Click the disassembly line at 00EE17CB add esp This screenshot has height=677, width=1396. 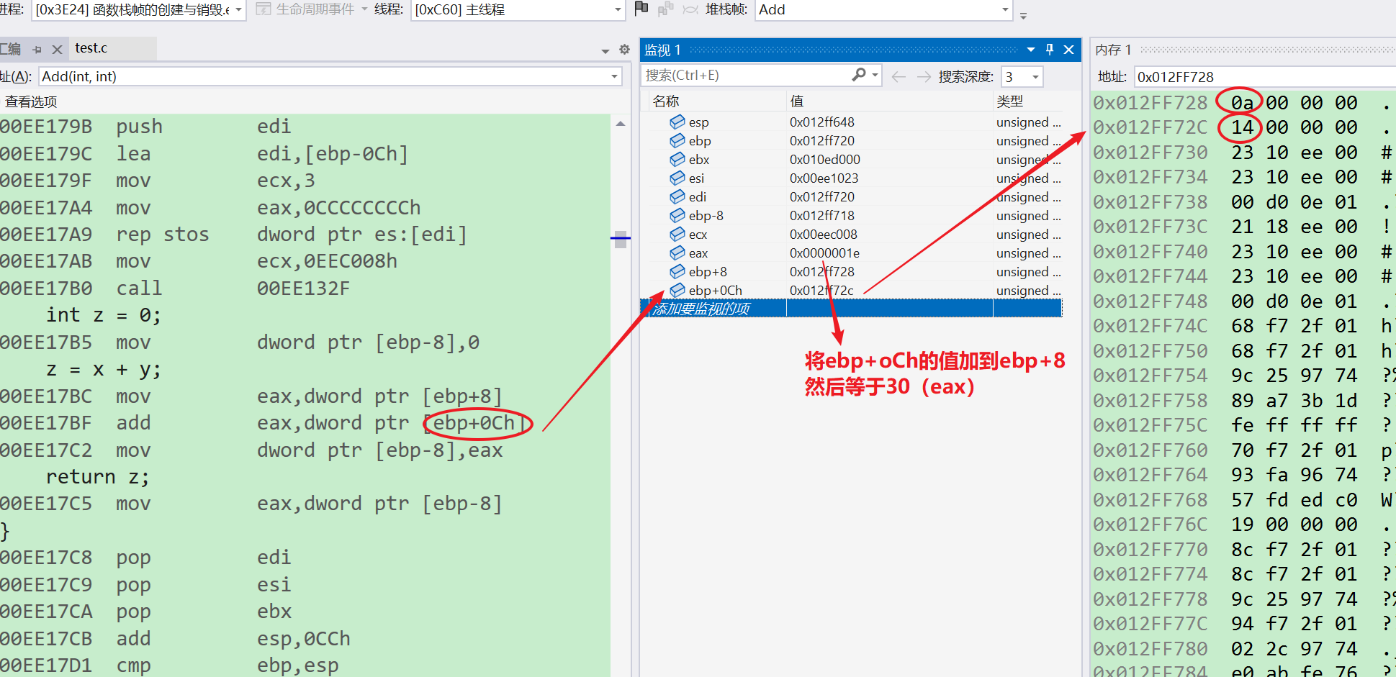coord(176,639)
